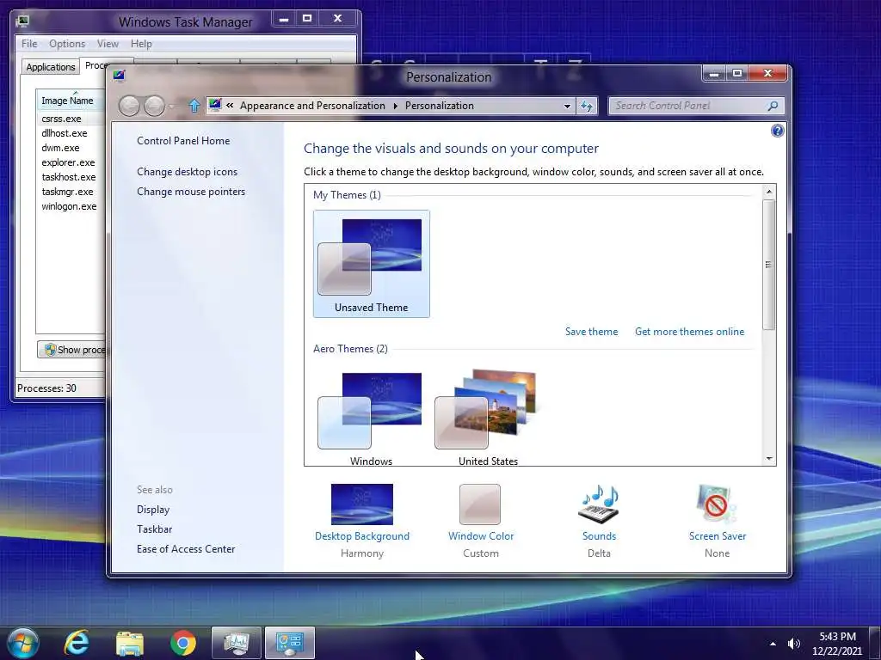Open the Help menu in Task Manager
Image resolution: width=881 pixels, height=660 pixels.
pyautogui.click(x=141, y=44)
